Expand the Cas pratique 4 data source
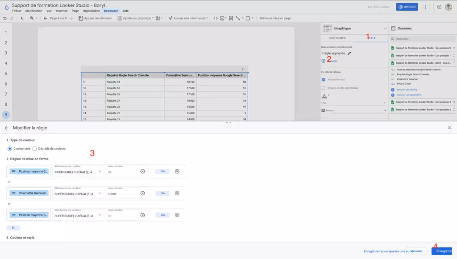Image resolution: width=457 pixels, height=259 pixels. [x=454, y=102]
